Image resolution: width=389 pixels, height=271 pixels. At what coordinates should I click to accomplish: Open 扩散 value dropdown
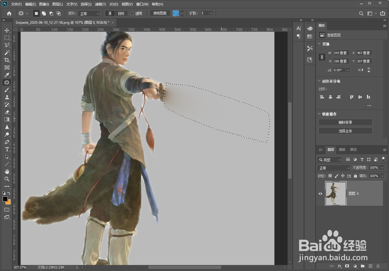tap(211, 13)
